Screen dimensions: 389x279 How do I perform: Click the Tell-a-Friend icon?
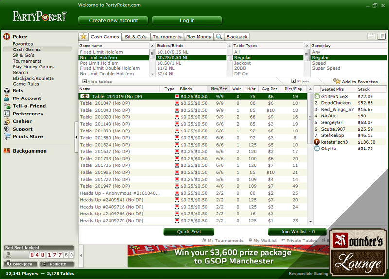pos(7,106)
